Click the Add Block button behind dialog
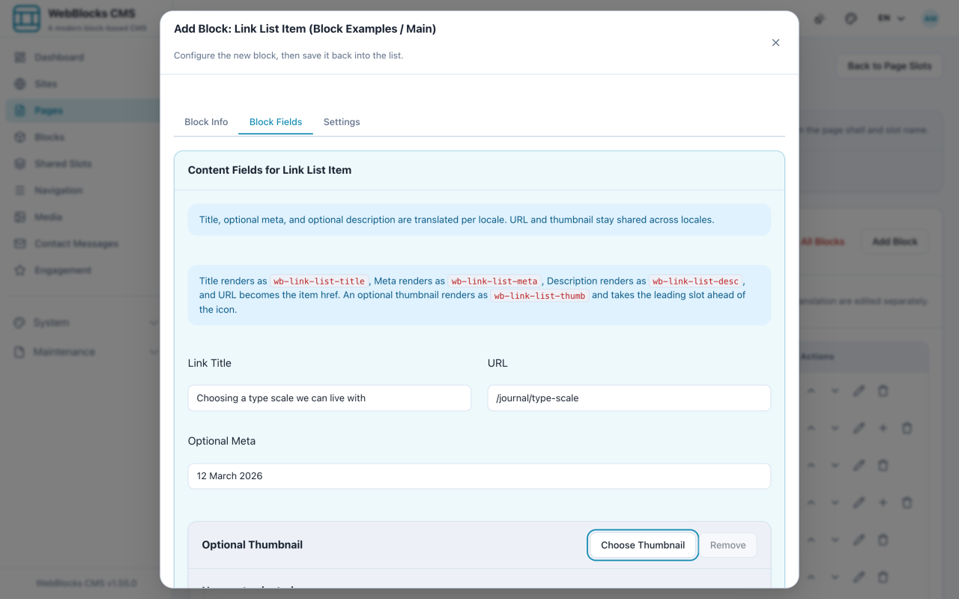This screenshot has height=599, width=959. pos(895,242)
